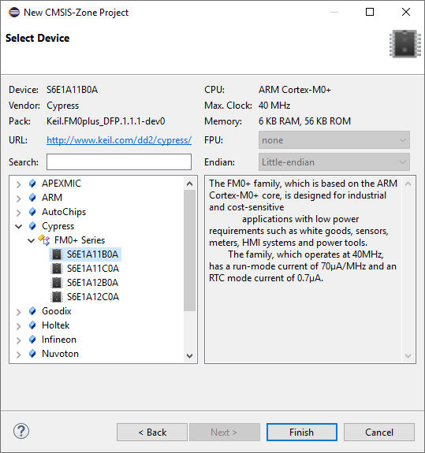The image size is (425, 453).
Task: Click the AutoChips vendor label
Action: point(64,212)
